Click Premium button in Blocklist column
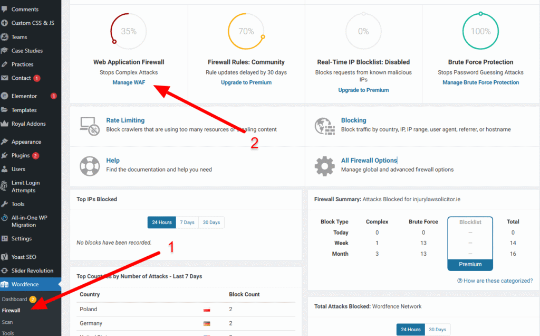The width and height of the screenshot is (540, 336). tap(470, 264)
